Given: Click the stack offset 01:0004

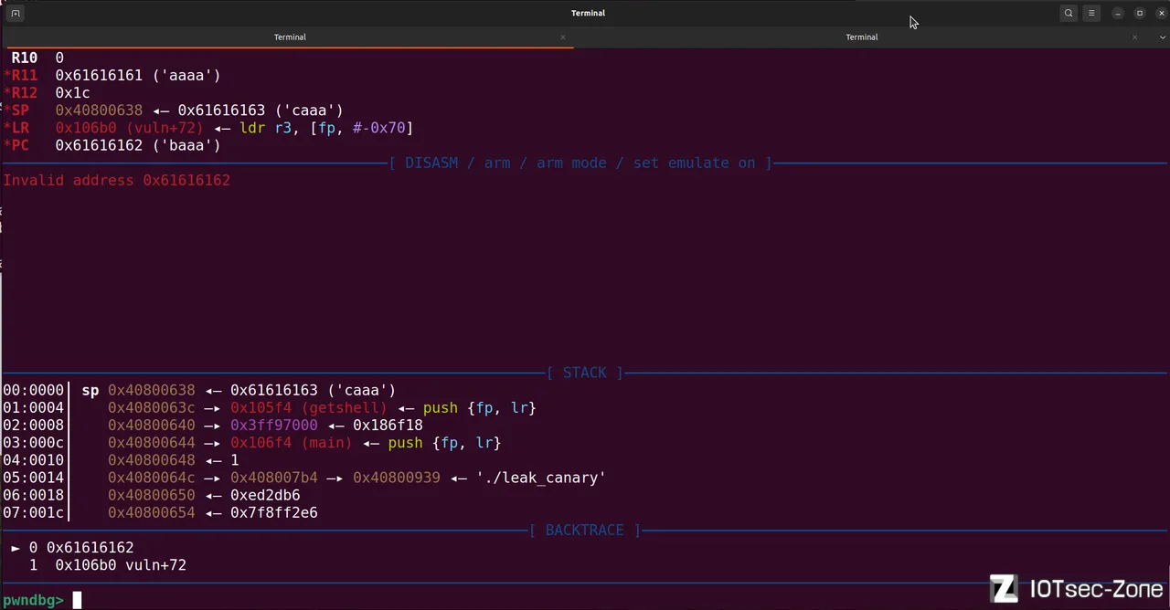Looking at the screenshot, I should pos(33,408).
